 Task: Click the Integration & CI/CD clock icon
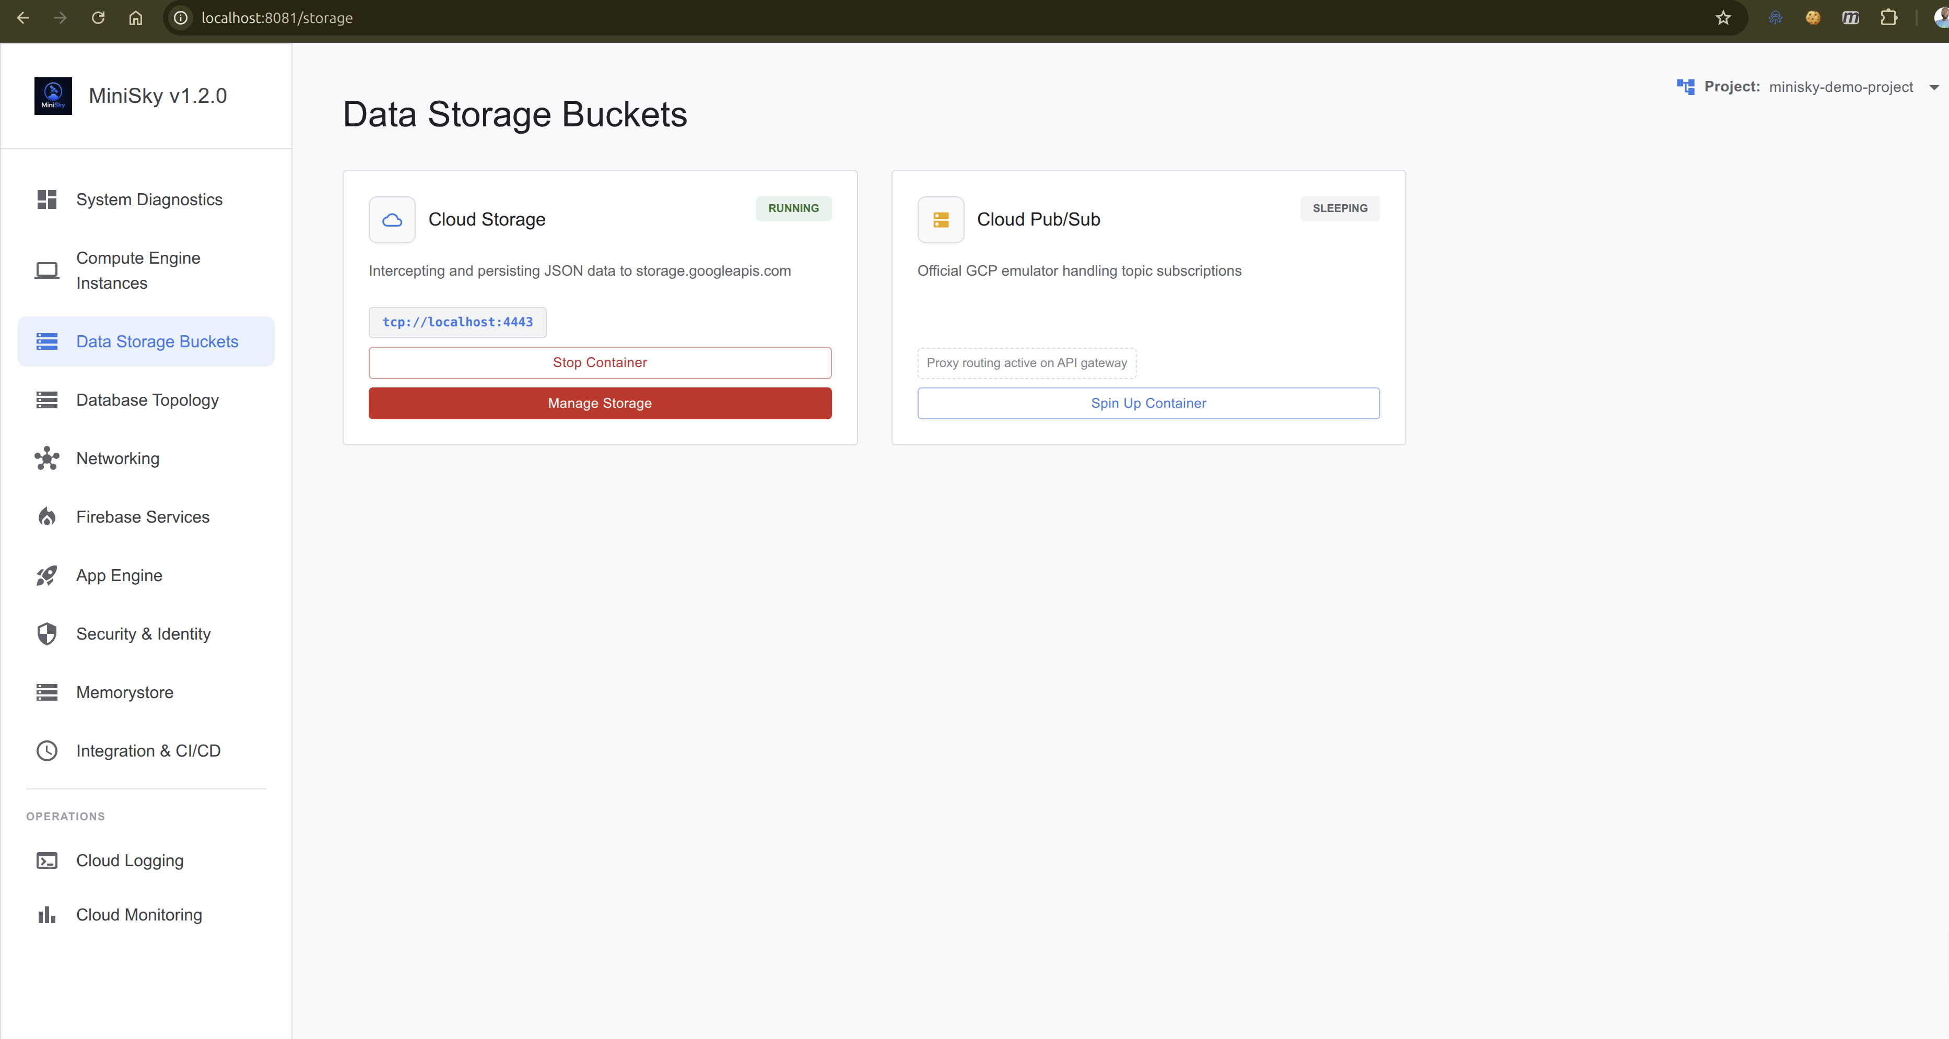[x=47, y=751]
